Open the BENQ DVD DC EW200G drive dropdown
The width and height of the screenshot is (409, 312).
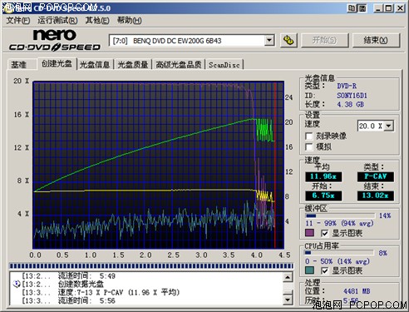(269, 41)
